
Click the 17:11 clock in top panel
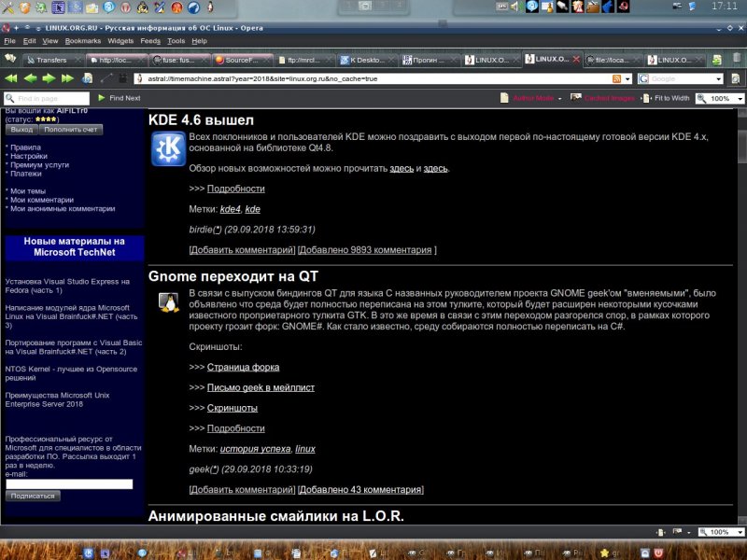pyautogui.click(x=725, y=7)
